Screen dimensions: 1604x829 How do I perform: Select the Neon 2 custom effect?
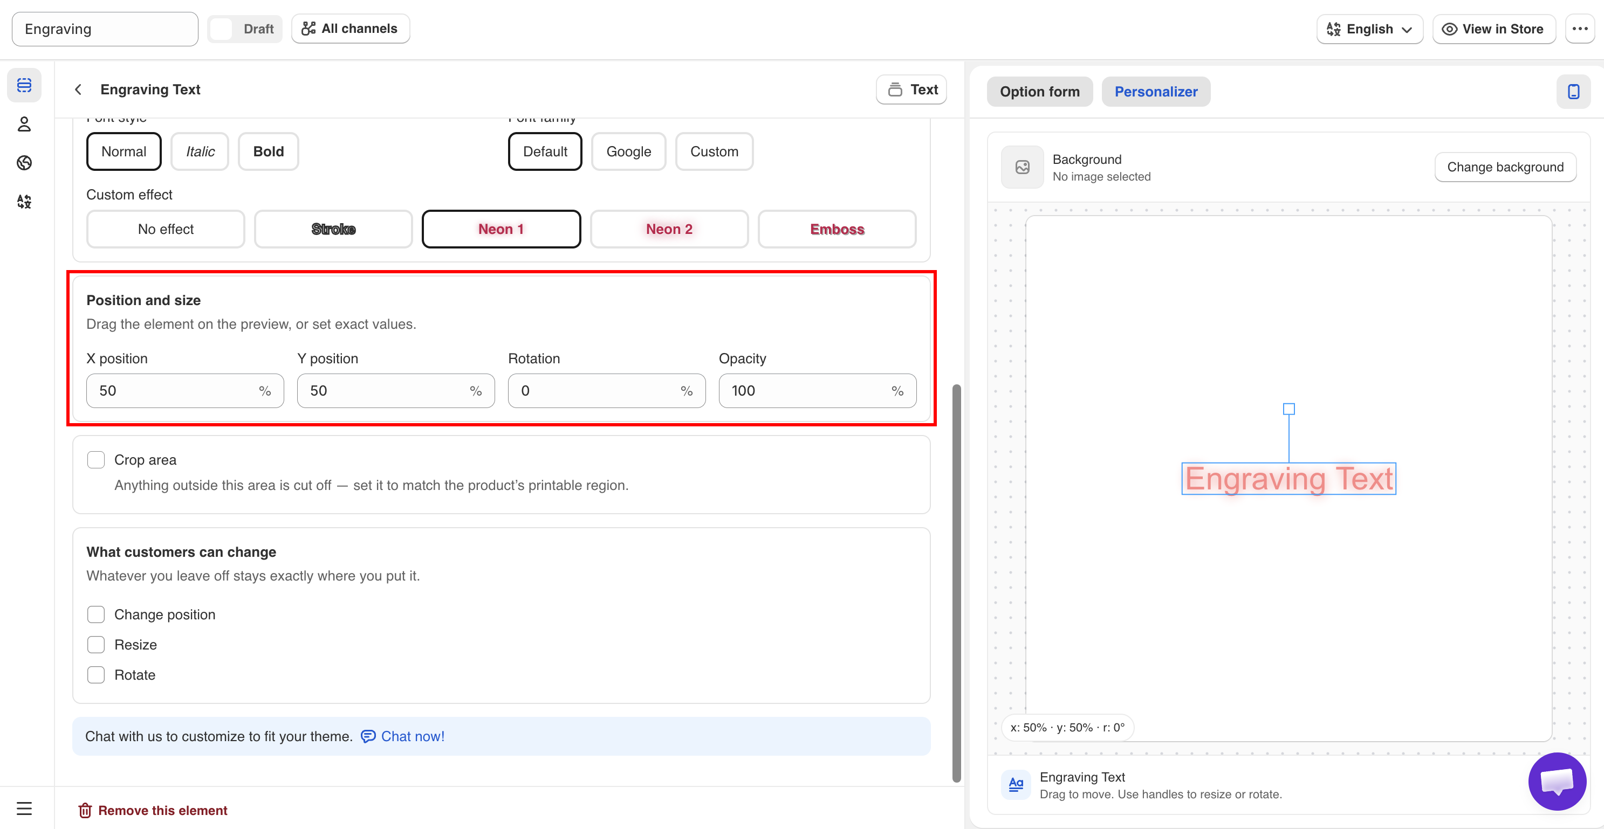click(669, 229)
